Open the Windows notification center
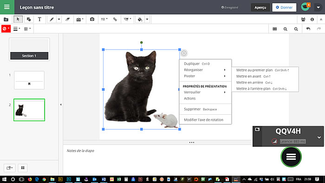The image size is (325, 183). pos(317,179)
